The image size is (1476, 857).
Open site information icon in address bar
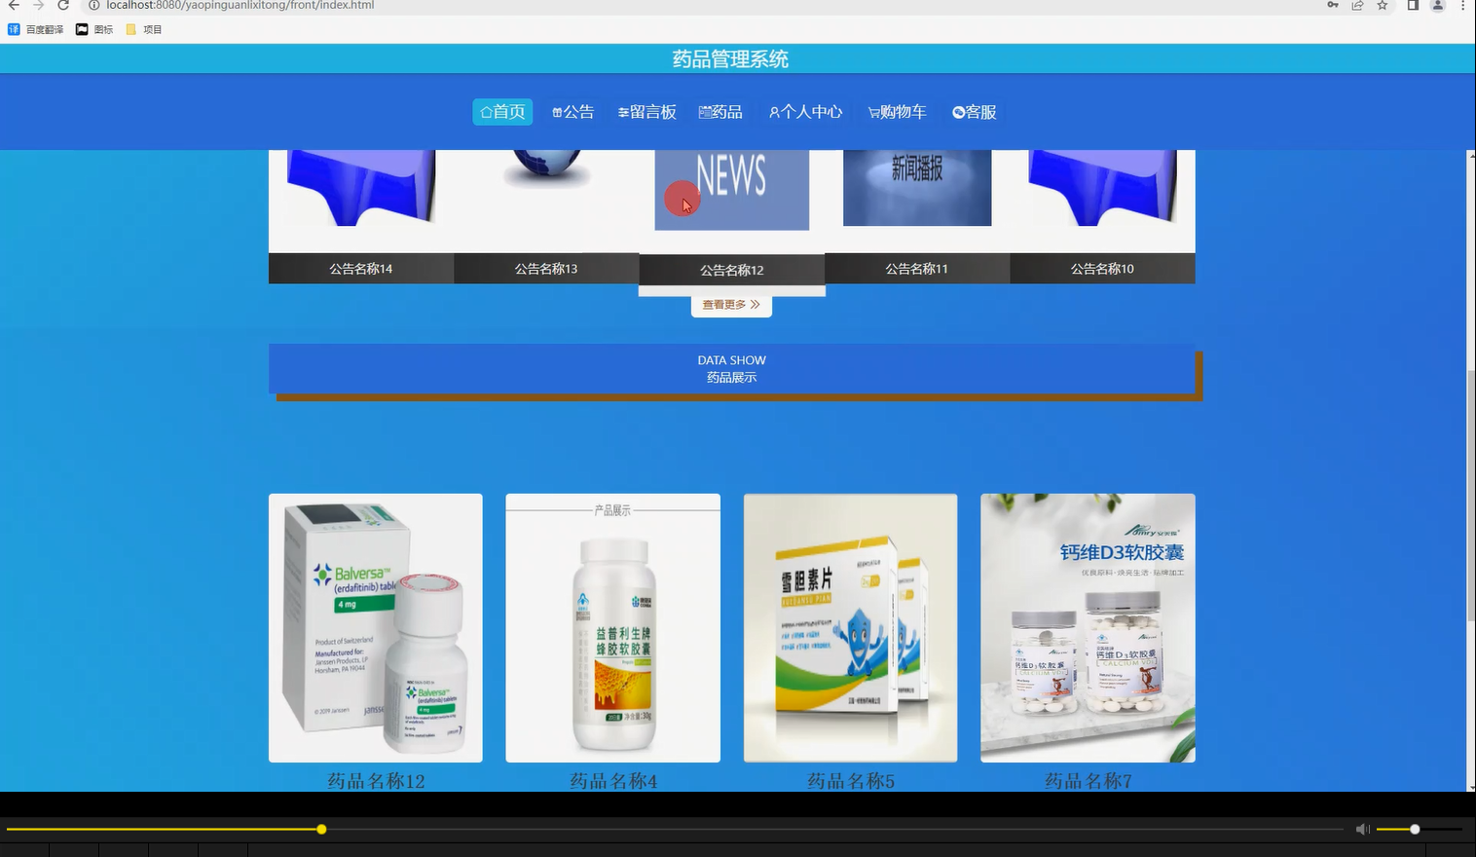[94, 5]
